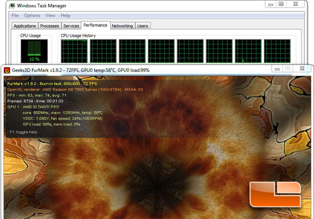The width and height of the screenshot is (314, 219).
Task: Minimize the FurMark window
Action: click(x=277, y=68)
